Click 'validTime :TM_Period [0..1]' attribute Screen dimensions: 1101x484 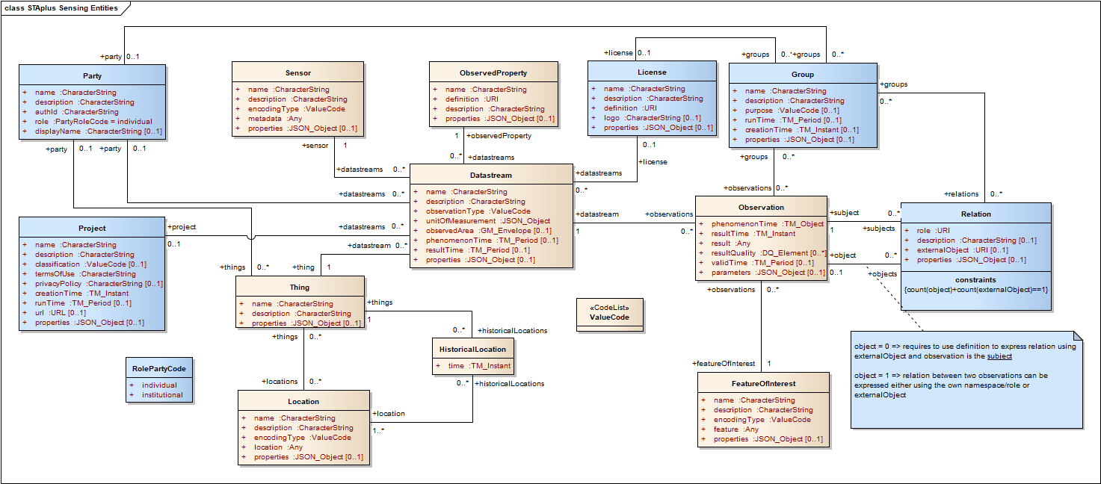[762, 263]
